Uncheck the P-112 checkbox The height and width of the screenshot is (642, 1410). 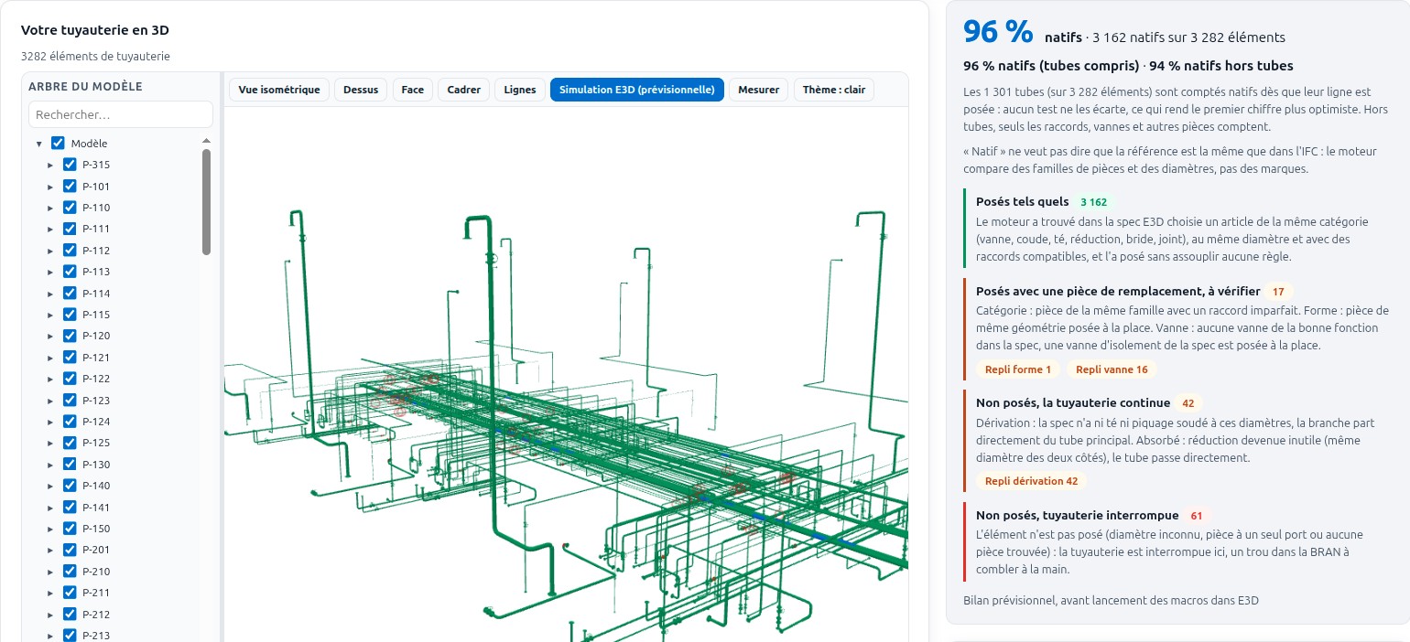(70, 250)
